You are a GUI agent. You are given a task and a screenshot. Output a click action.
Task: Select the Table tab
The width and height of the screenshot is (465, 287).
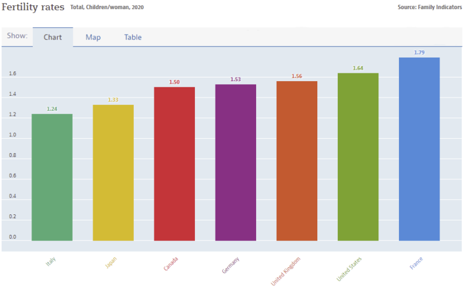tap(133, 37)
